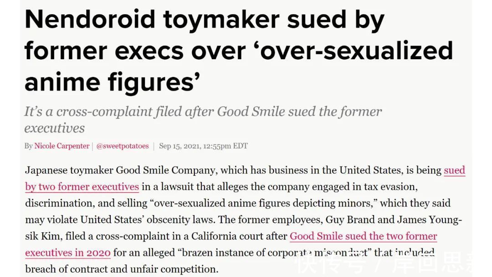Click the headline words "Nendoroid toymaker"
The height and width of the screenshot is (277, 492).
(x=152, y=20)
